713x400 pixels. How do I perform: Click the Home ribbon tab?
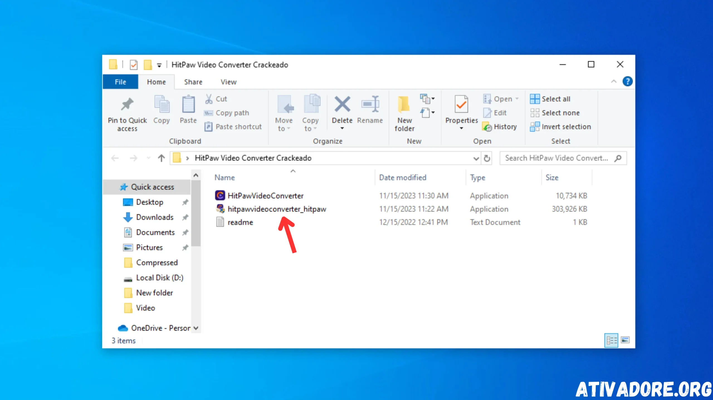pos(156,81)
